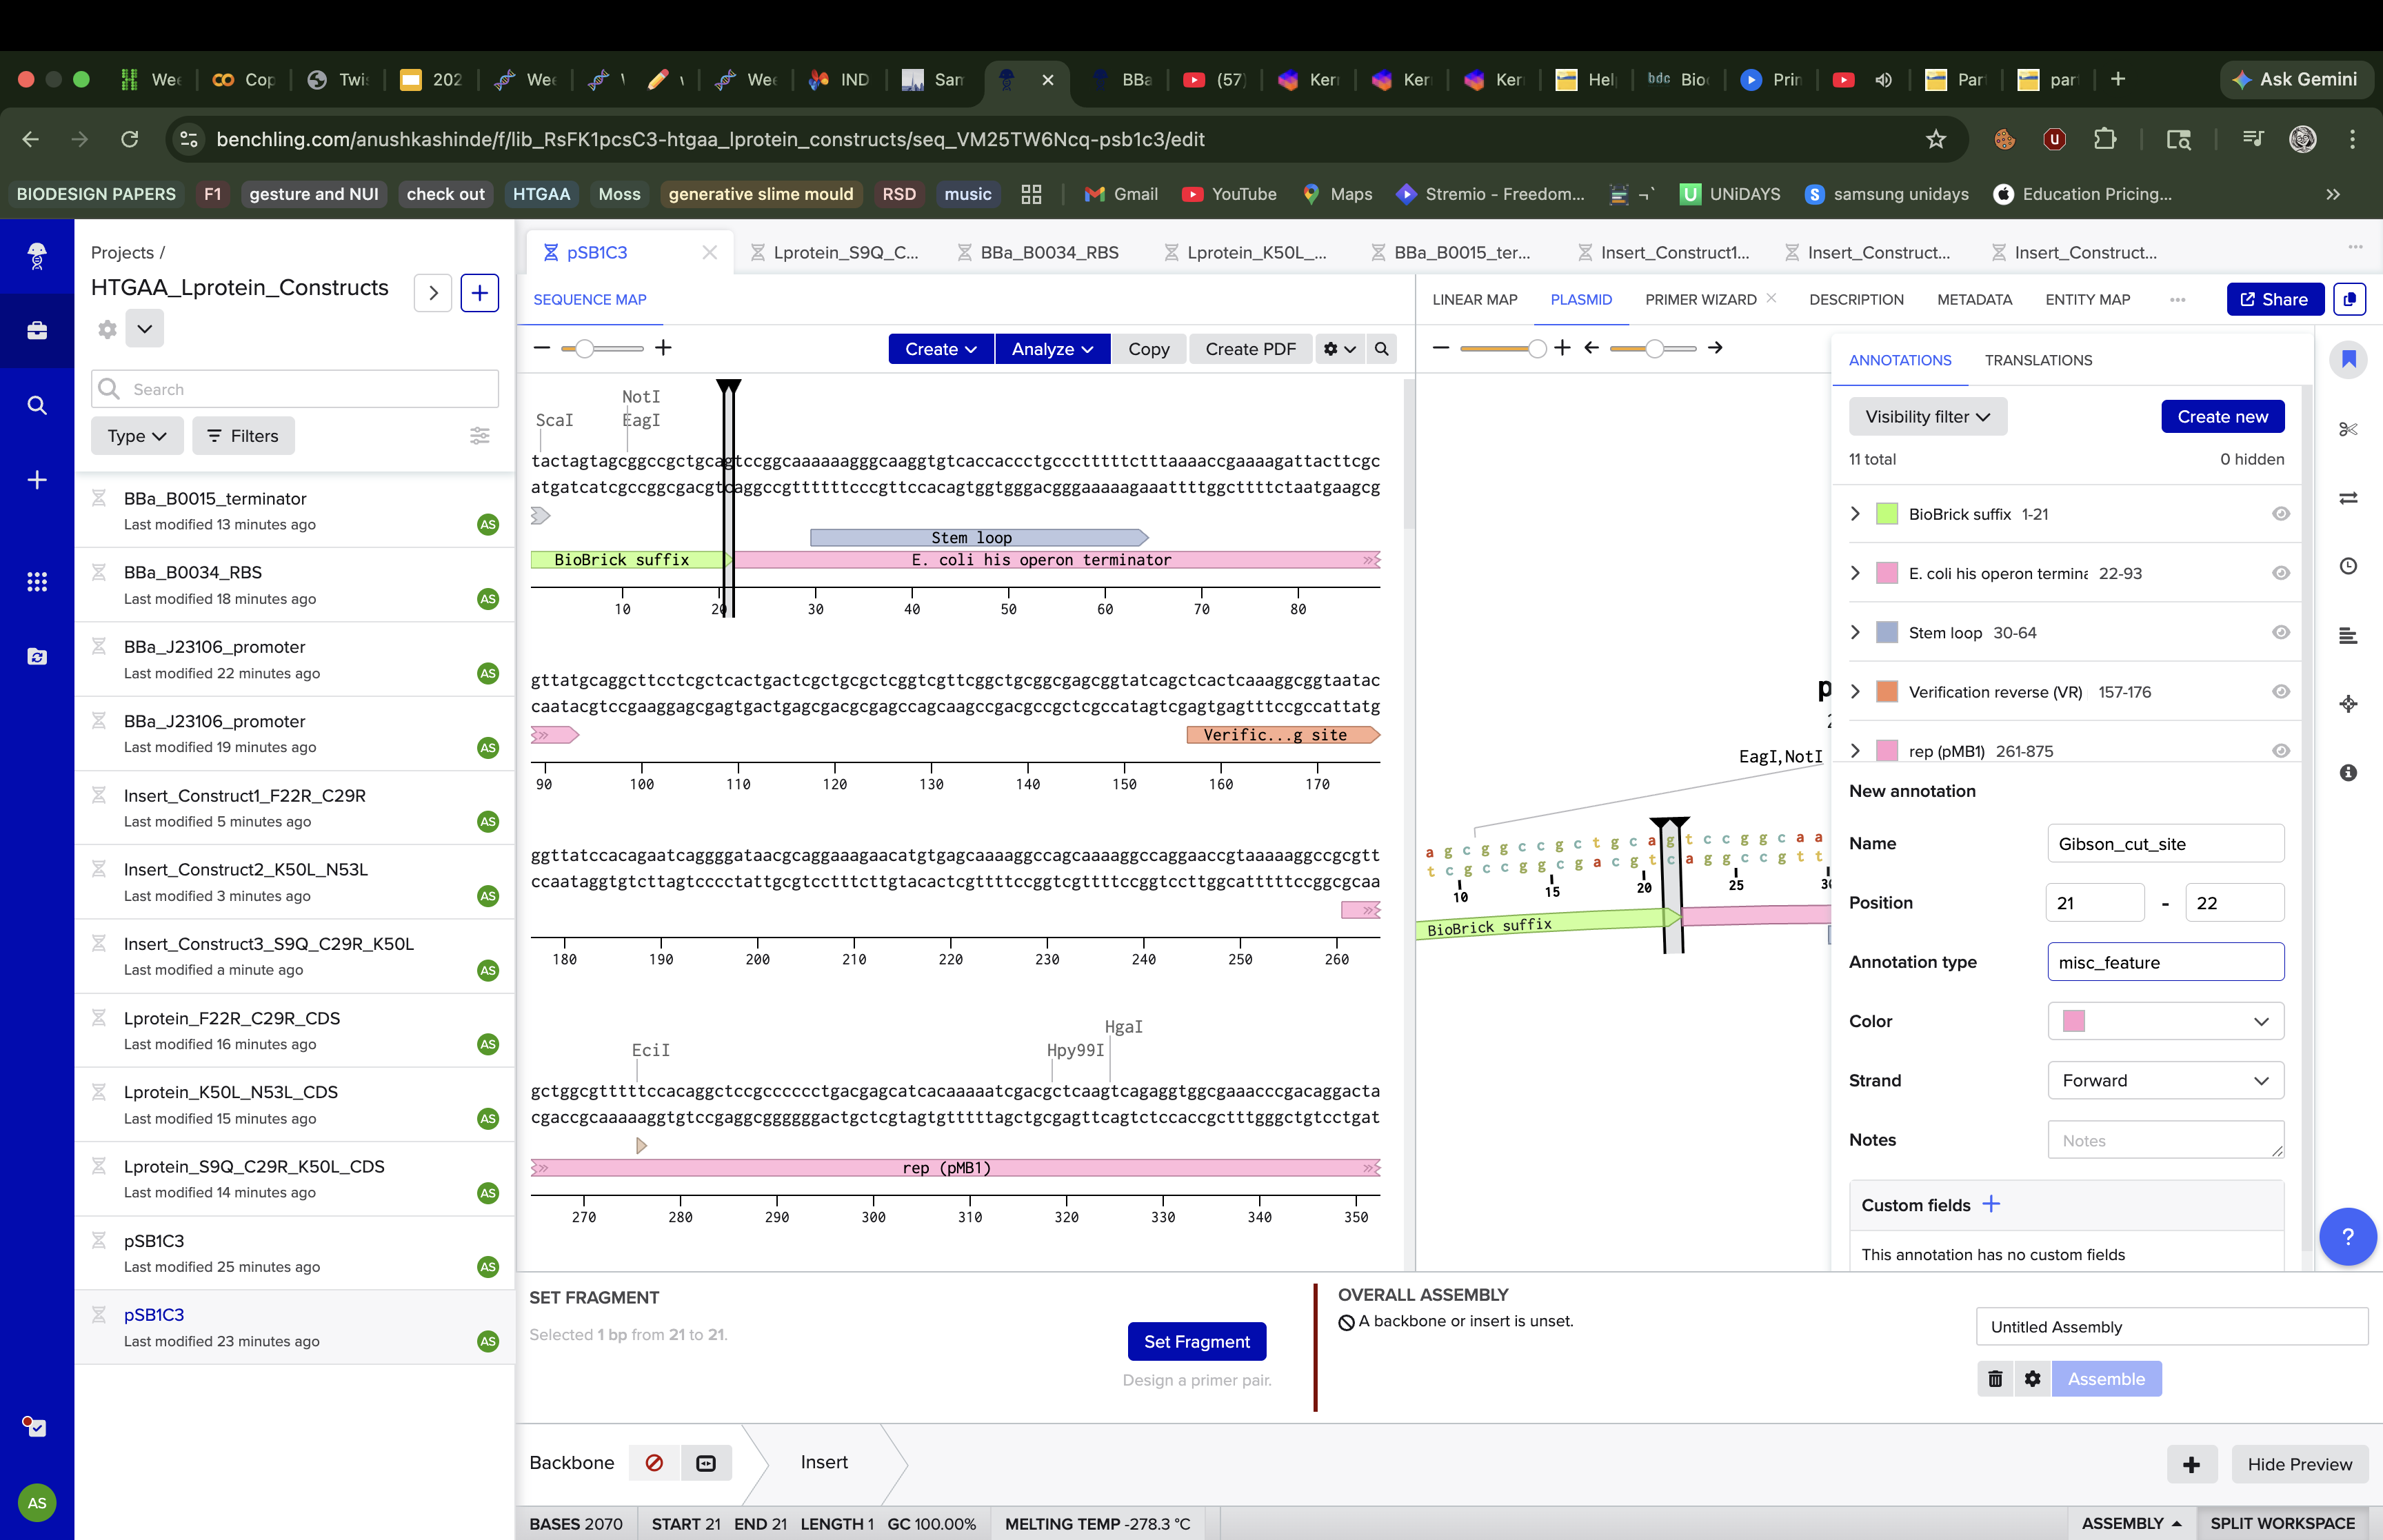Toggle visibility of E. coli his operon terminator
The width and height of the screenshot is (2383, 1540).
pyautogui.click(x=2281, y=573)
